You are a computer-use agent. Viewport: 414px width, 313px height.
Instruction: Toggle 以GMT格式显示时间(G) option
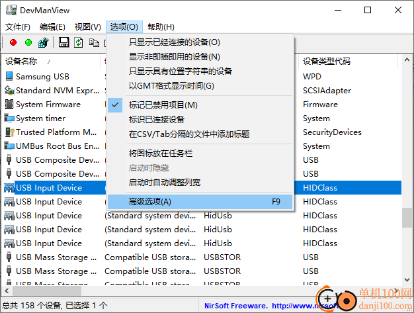pyautogui.click(x=200, y=85)
